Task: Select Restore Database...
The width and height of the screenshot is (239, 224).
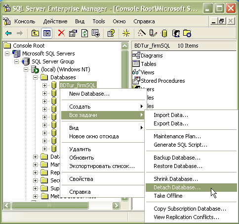Action: [191, 166]
